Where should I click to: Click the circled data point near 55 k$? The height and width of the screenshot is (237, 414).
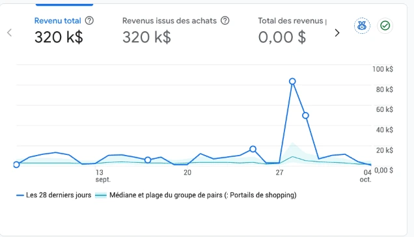click(305, 115)
